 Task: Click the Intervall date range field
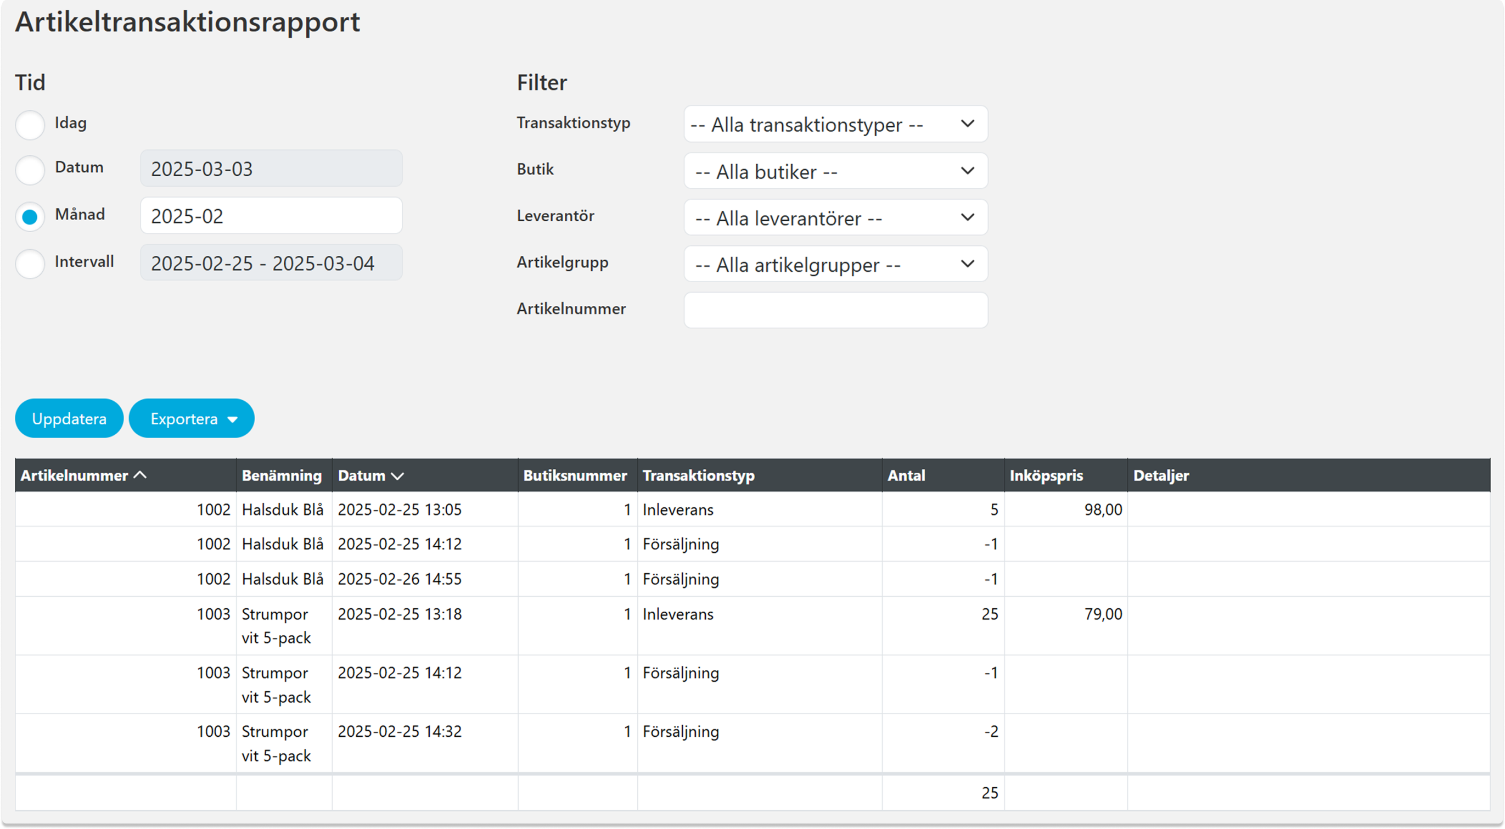tap(271, 263)
